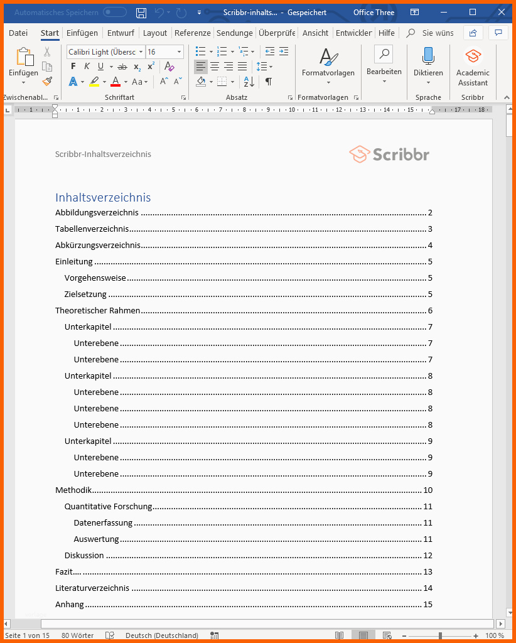Viewport: 516px width, 643px height.
Task: Expand the Einfügen paste options arrow
Action: (23, 83)
